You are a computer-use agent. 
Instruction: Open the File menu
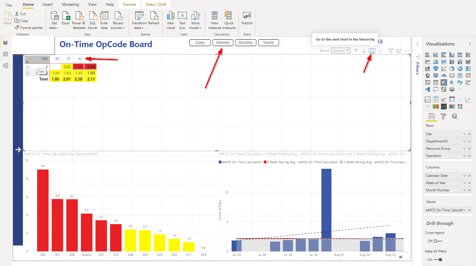coord(9,5)
